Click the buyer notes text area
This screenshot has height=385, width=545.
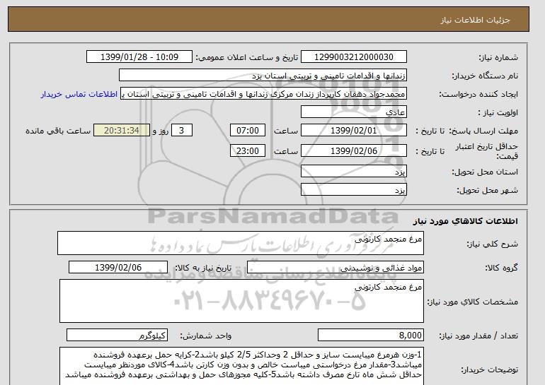pos(241,366)
